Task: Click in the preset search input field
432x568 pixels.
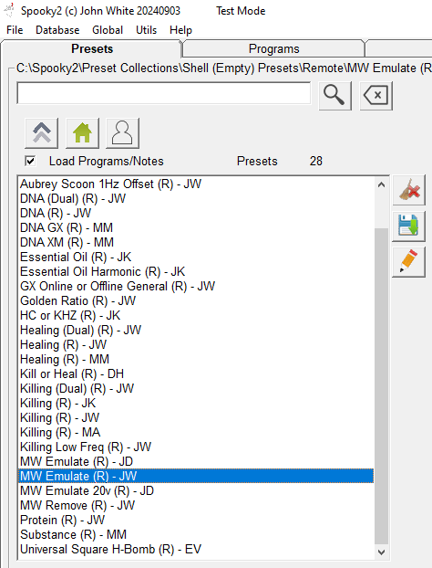Action: pyautogui.click(x=164, y=93)
